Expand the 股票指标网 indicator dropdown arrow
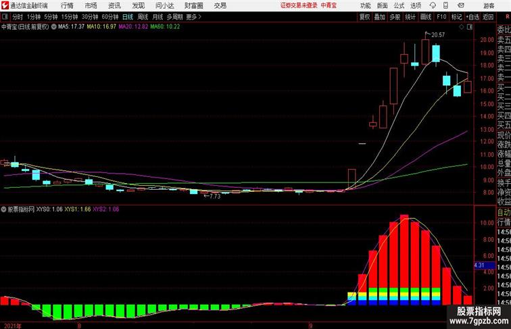The height and width of the screenshot is (329, 511). click(x=3, y=209)
